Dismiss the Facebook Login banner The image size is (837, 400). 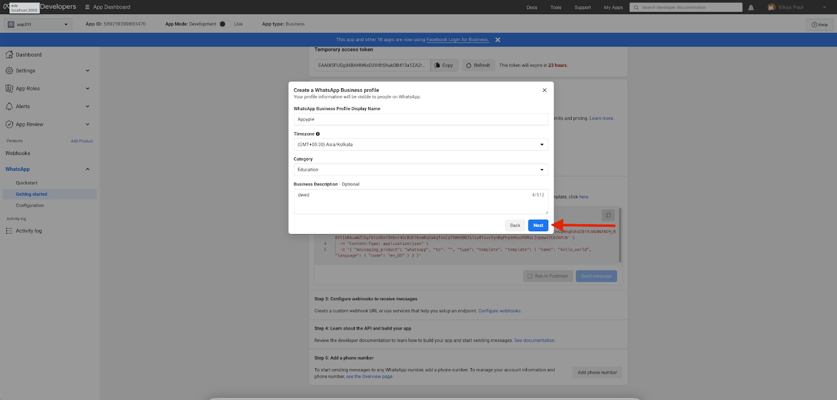pyautogui.click(x=497, y=40)
